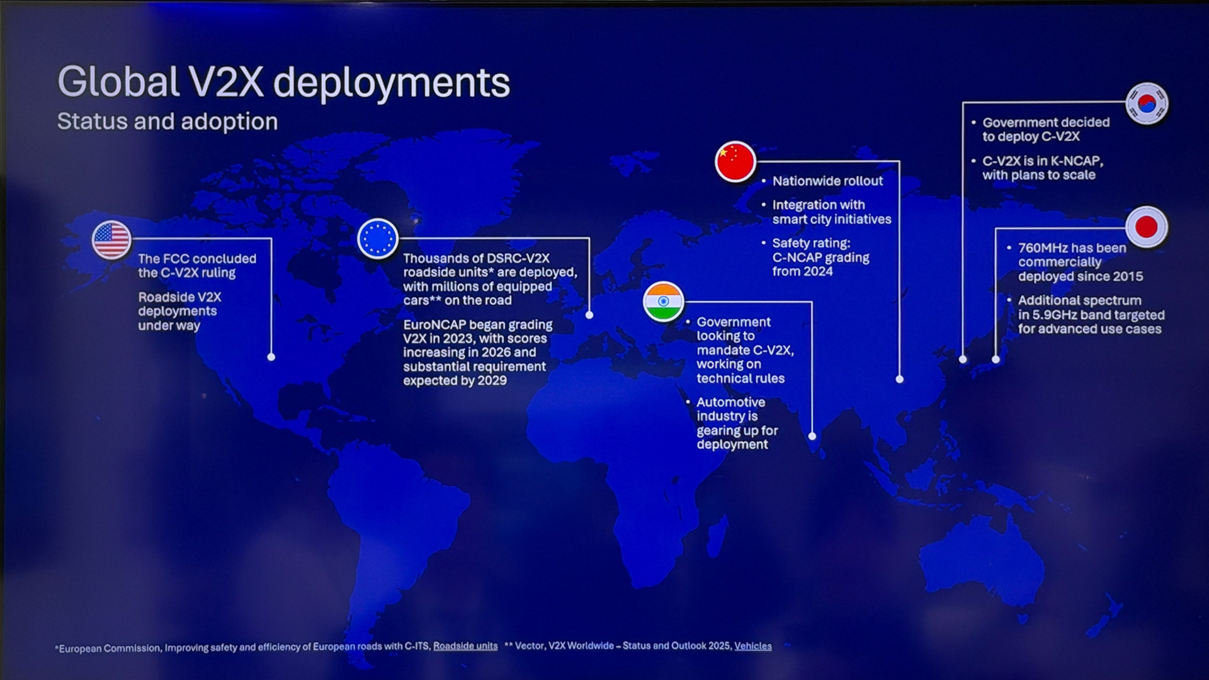
Task: Click the India callout map marker dot
Action: tap(812, 436)
